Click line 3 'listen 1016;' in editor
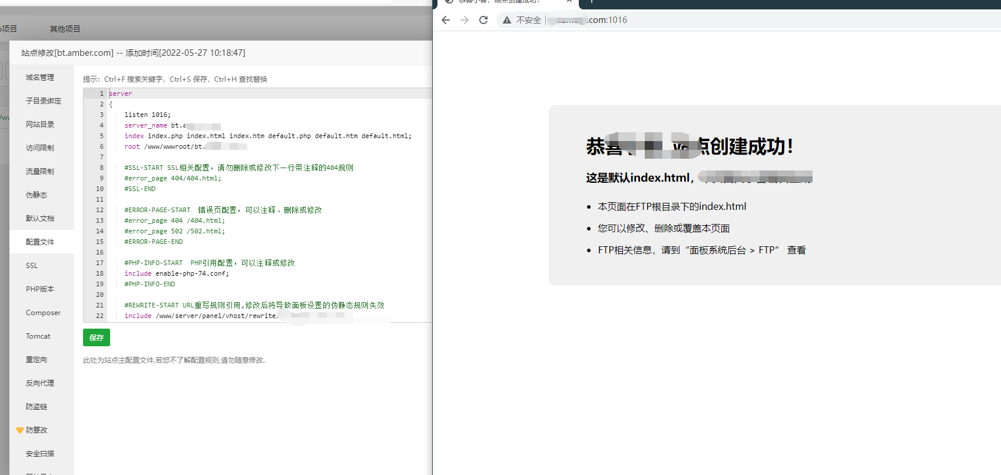Image resolution: width=1001 pixels, height=475 pixels. coord(147,115)
